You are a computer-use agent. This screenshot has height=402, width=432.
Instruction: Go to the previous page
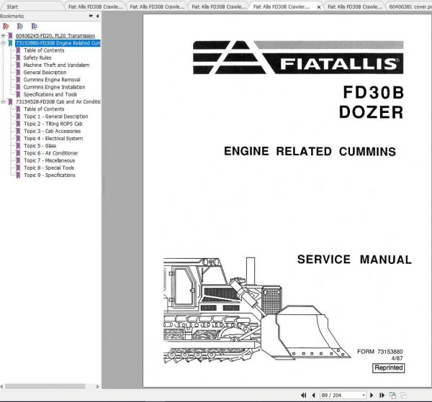click(313, 395)
